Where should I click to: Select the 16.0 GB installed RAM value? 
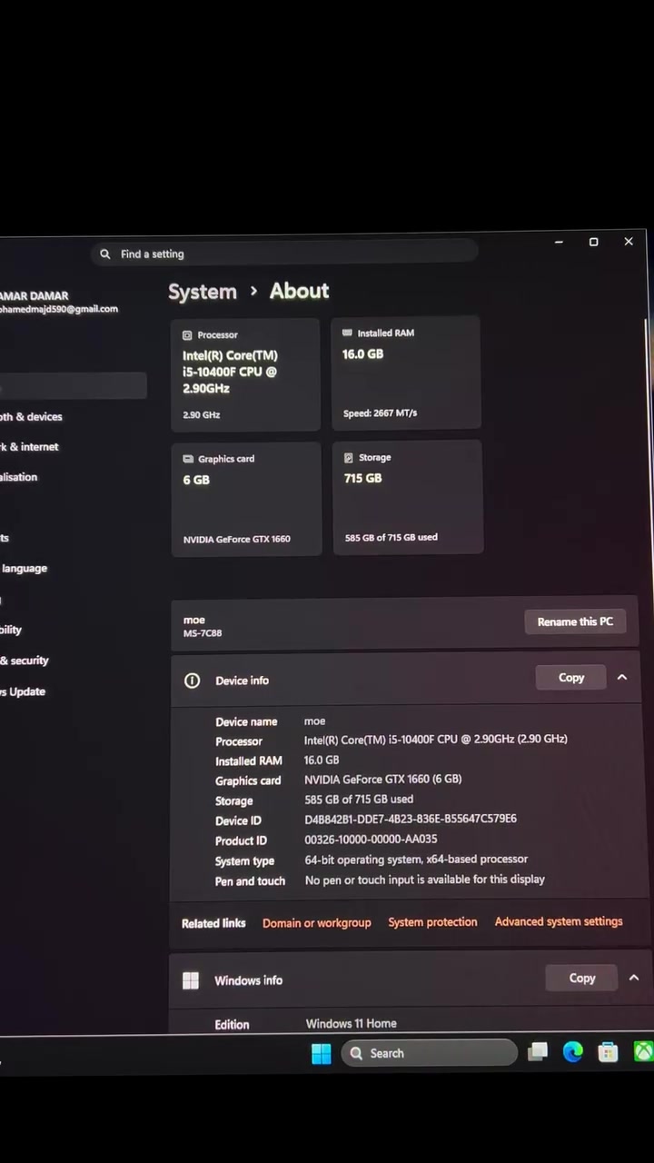362,354
